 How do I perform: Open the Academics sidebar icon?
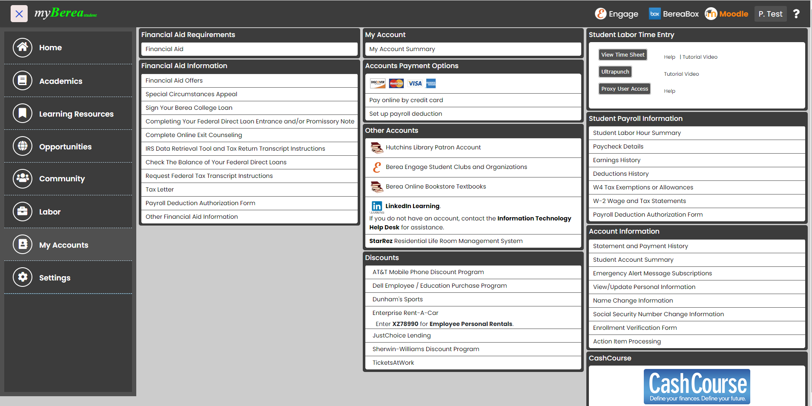pyautogui.click(x=23, y=81)
